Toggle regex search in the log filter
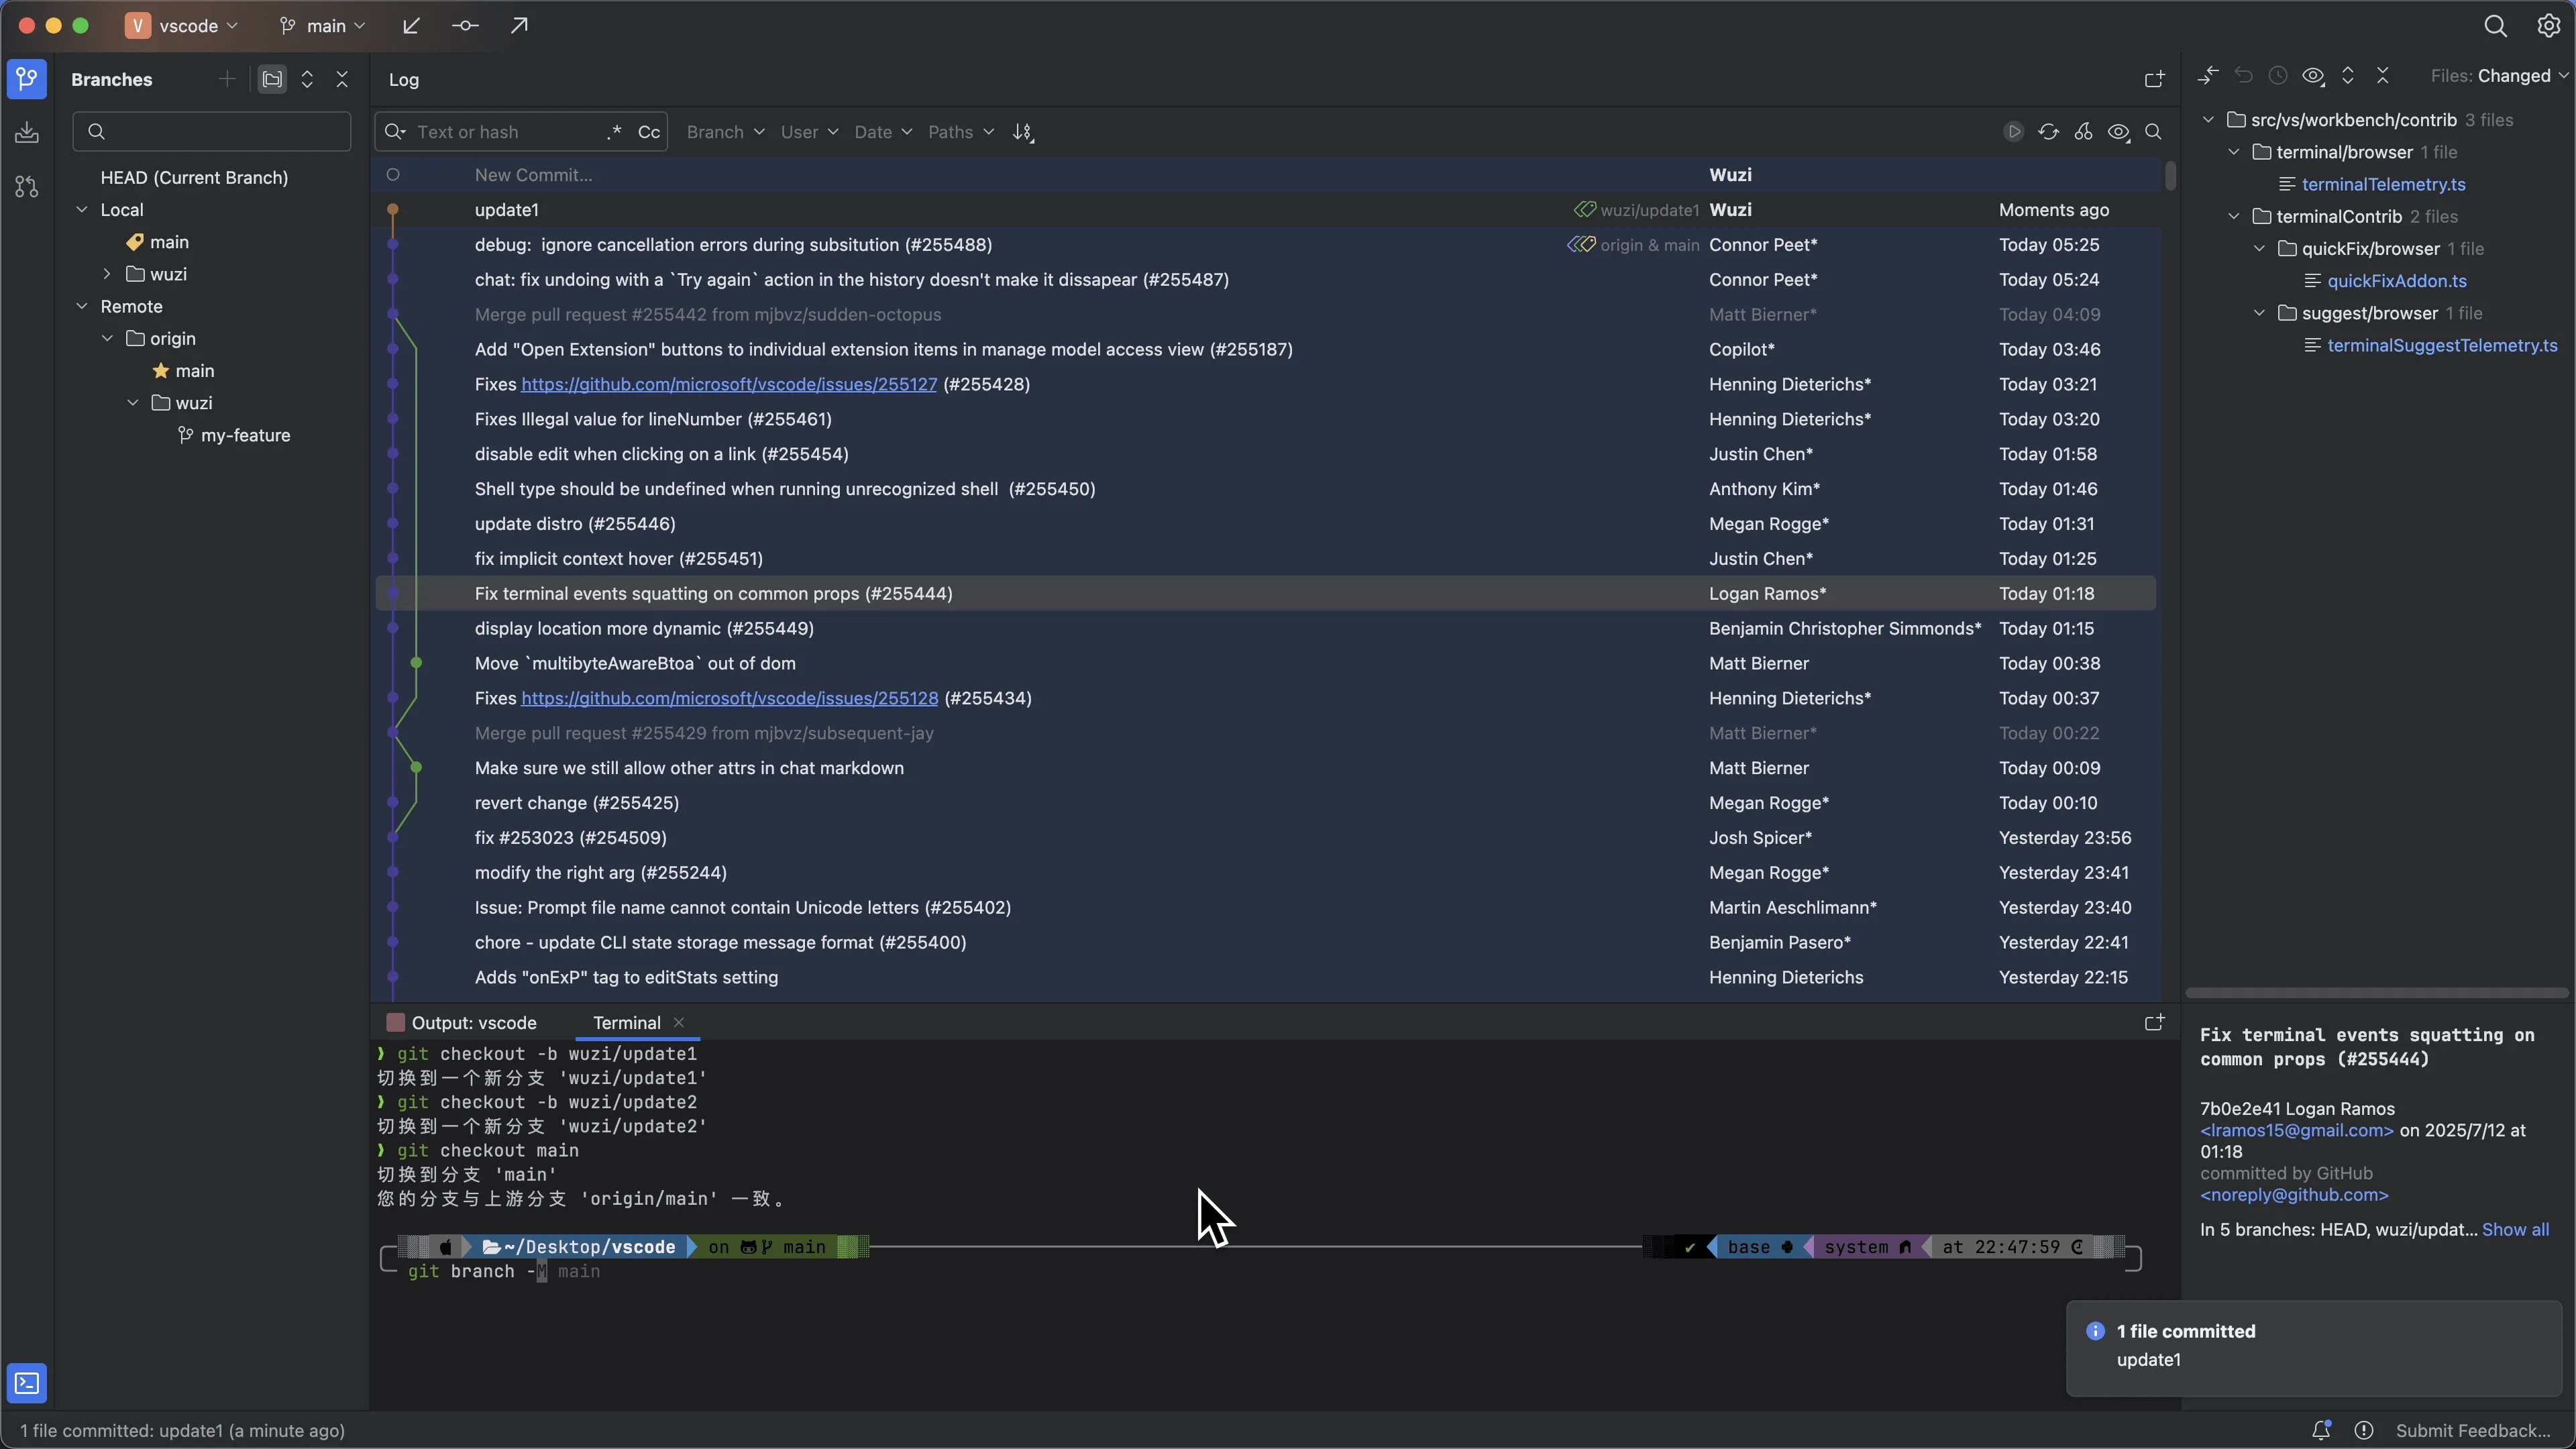The height and width of the screenshot is (1449, 2576). pos(614,132)
